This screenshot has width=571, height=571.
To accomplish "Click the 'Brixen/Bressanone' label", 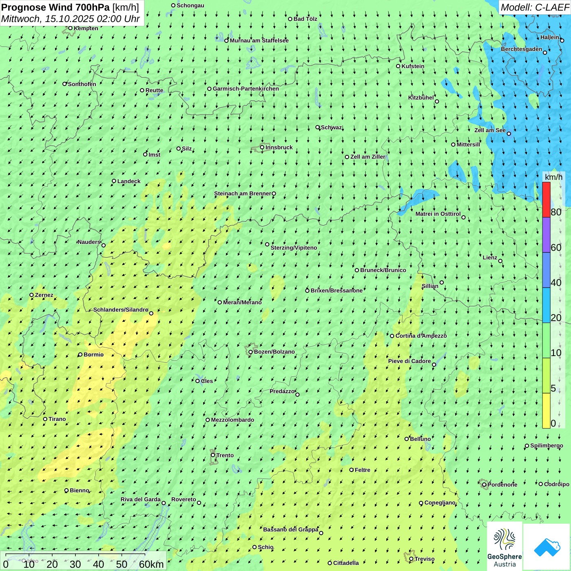I will 336,290.
